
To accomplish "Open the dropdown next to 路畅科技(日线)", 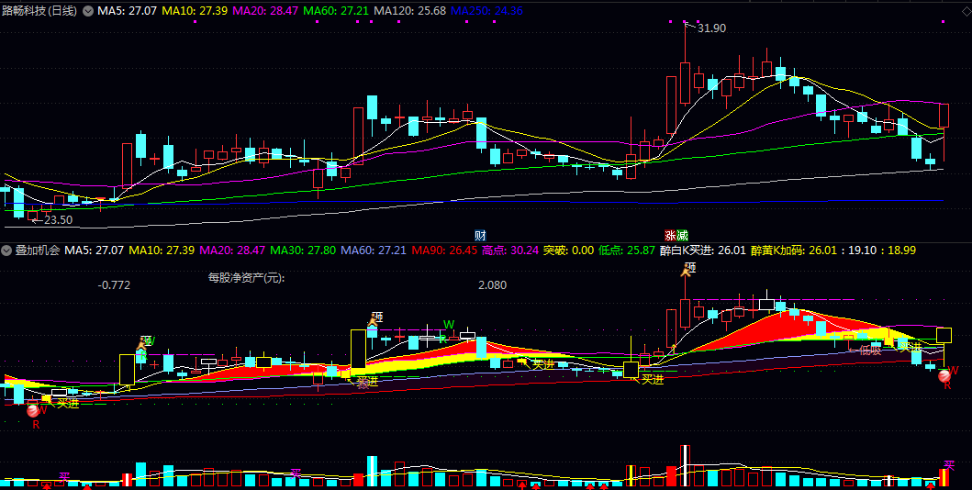I will click(88, 11).
